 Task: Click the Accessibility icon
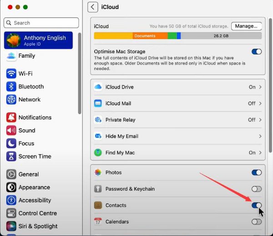coord(11,200)
